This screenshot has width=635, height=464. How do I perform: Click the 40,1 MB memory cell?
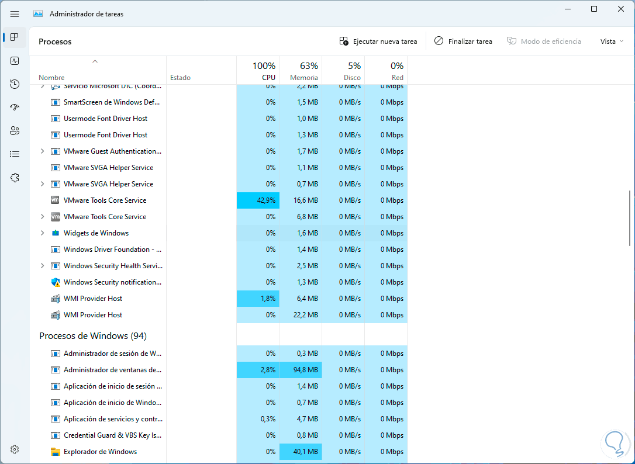[301, 452]
